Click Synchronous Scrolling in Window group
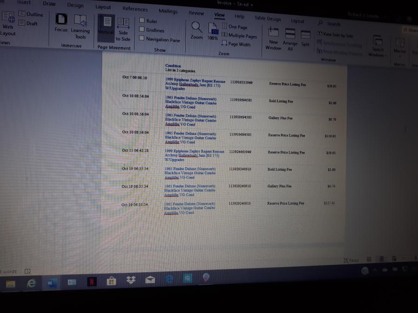418x313 pixels. (x=339, y=44)
